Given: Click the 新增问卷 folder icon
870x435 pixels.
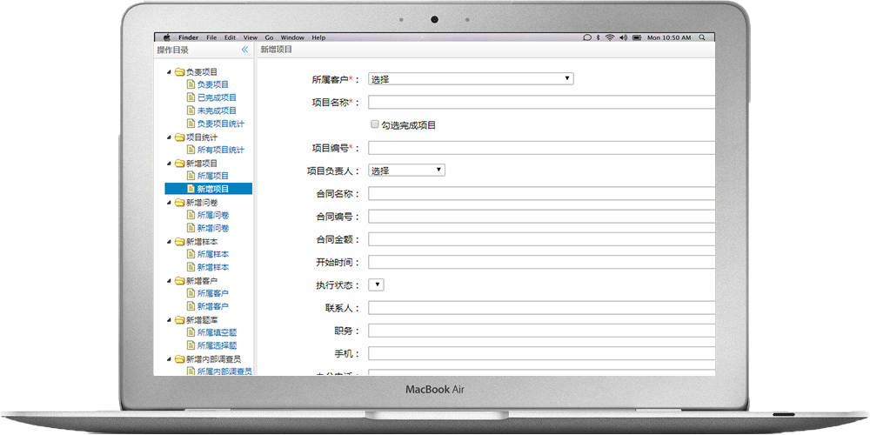Looking at the screenshot, I should (x=179, y=203).
